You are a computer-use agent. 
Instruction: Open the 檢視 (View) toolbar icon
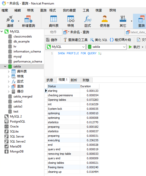pyautogui.click(x=71, y=21)
